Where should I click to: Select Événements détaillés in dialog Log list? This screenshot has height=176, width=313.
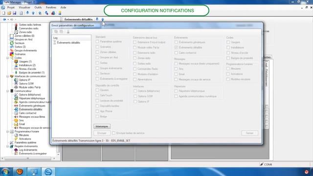(x=68, y=43)
